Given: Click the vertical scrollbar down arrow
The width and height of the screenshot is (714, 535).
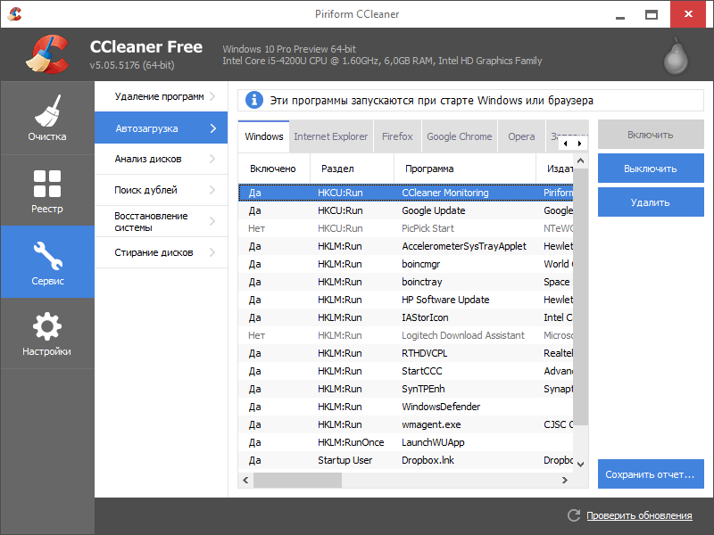Looking at the screenshot, I should pyautogui.click(x=581, y=464).
